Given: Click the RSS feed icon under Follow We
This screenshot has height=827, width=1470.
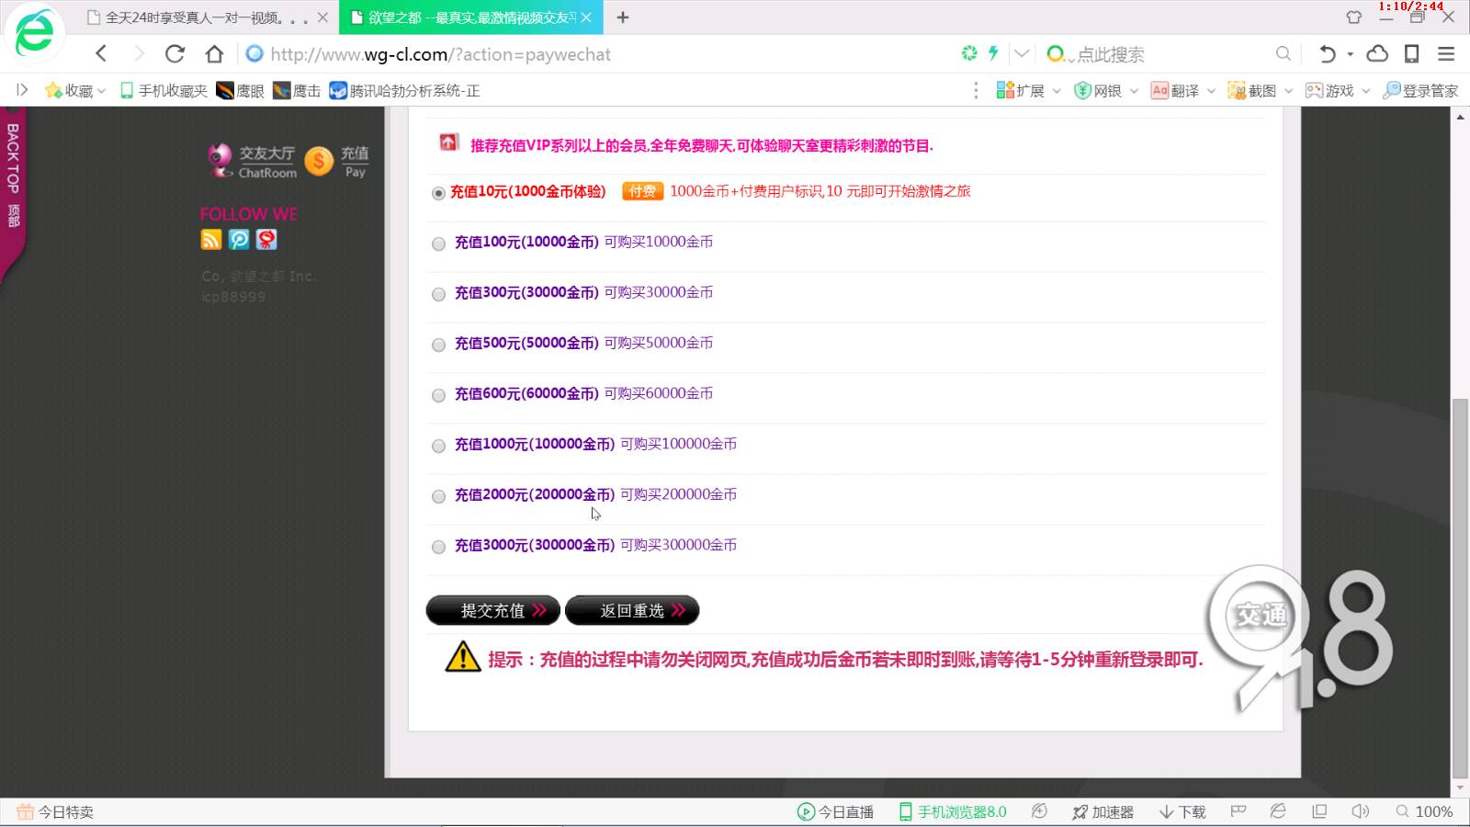Looking at the screenshot, I should click(211, 240).
